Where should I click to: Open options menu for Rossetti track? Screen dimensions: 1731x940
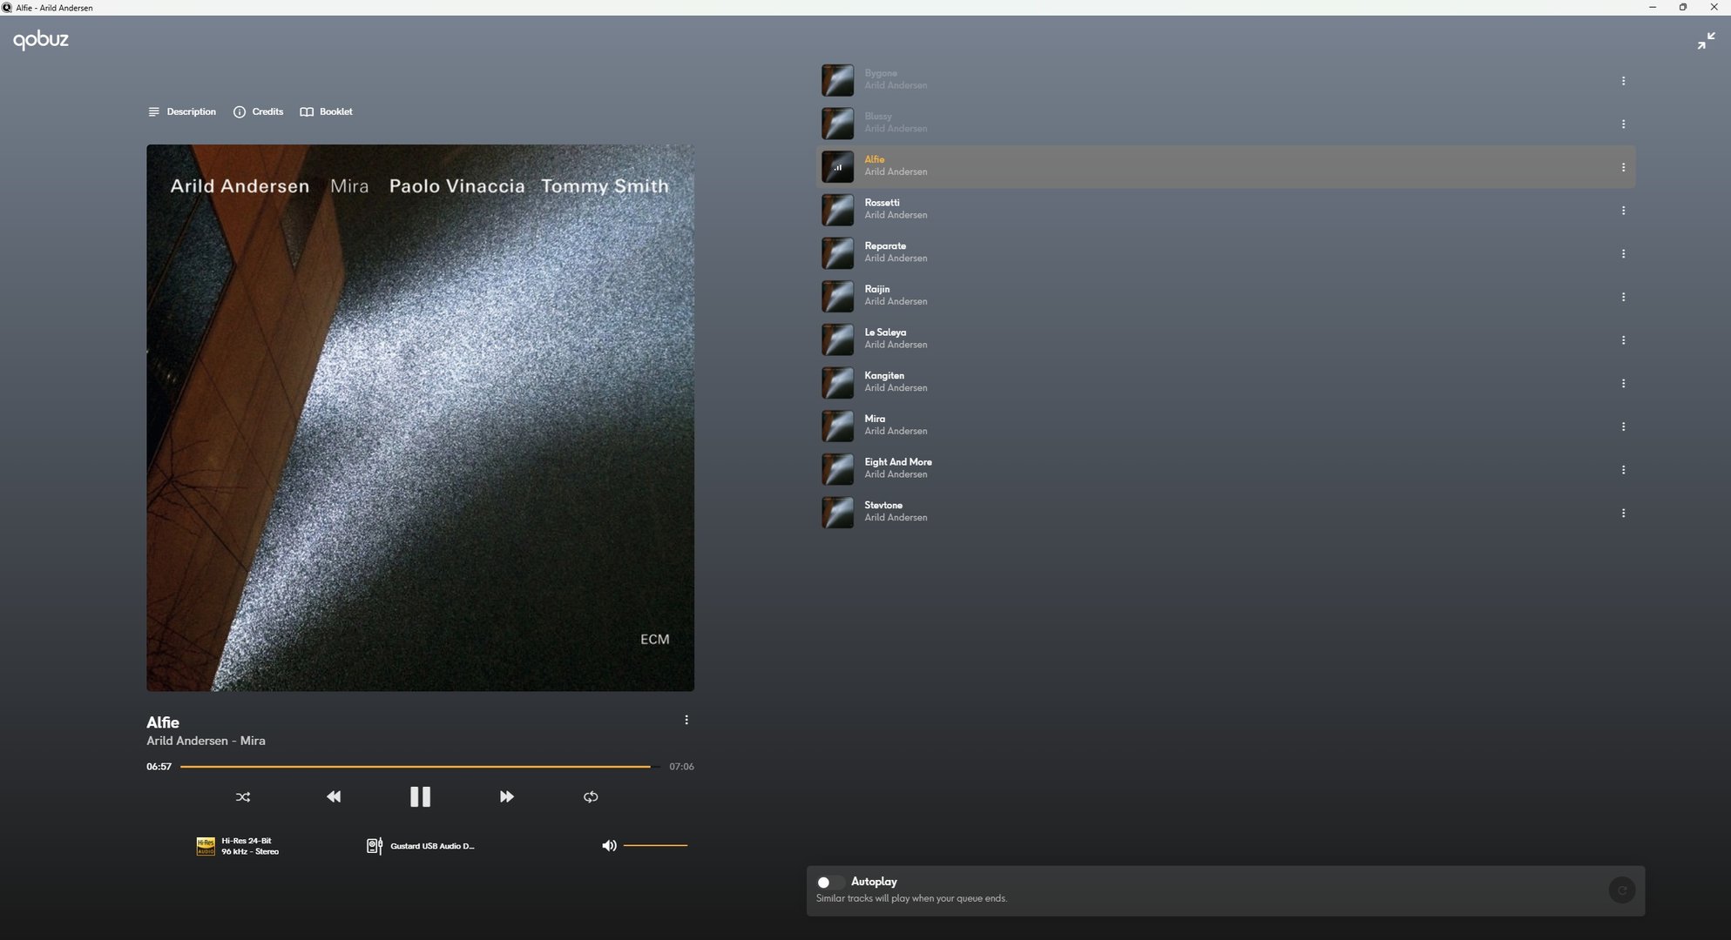click(x=1623, y=211)
